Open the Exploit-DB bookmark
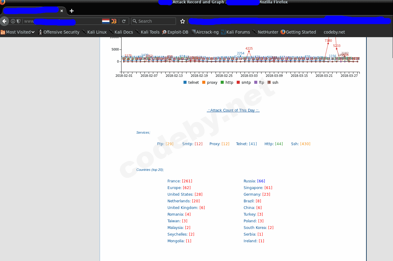Screen dimensions: 393x261 pyautogui.click(x=175, y=32)
